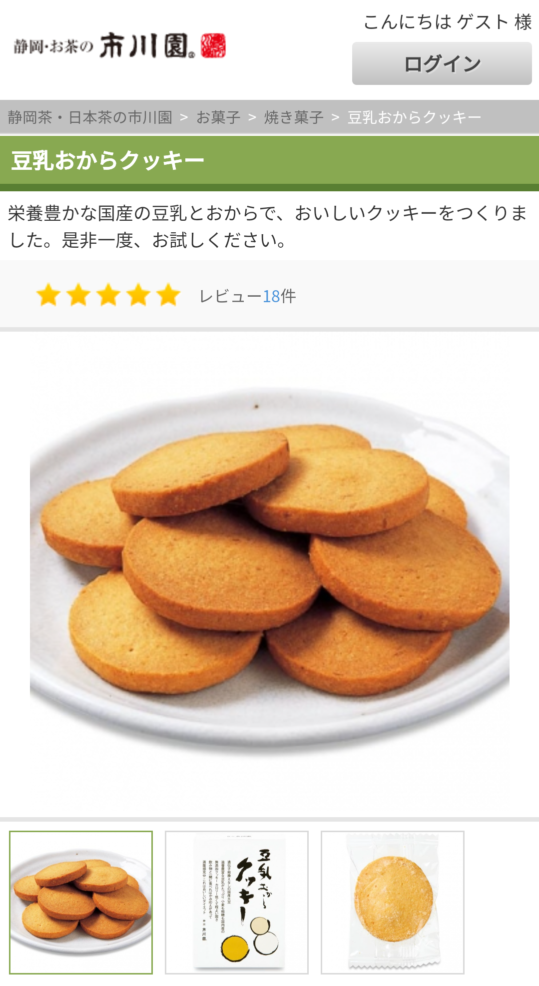Click the こんにちは ゲスト 様 greeting text
Viewport: 539px width, 986px height.
(x=448, y=22)
